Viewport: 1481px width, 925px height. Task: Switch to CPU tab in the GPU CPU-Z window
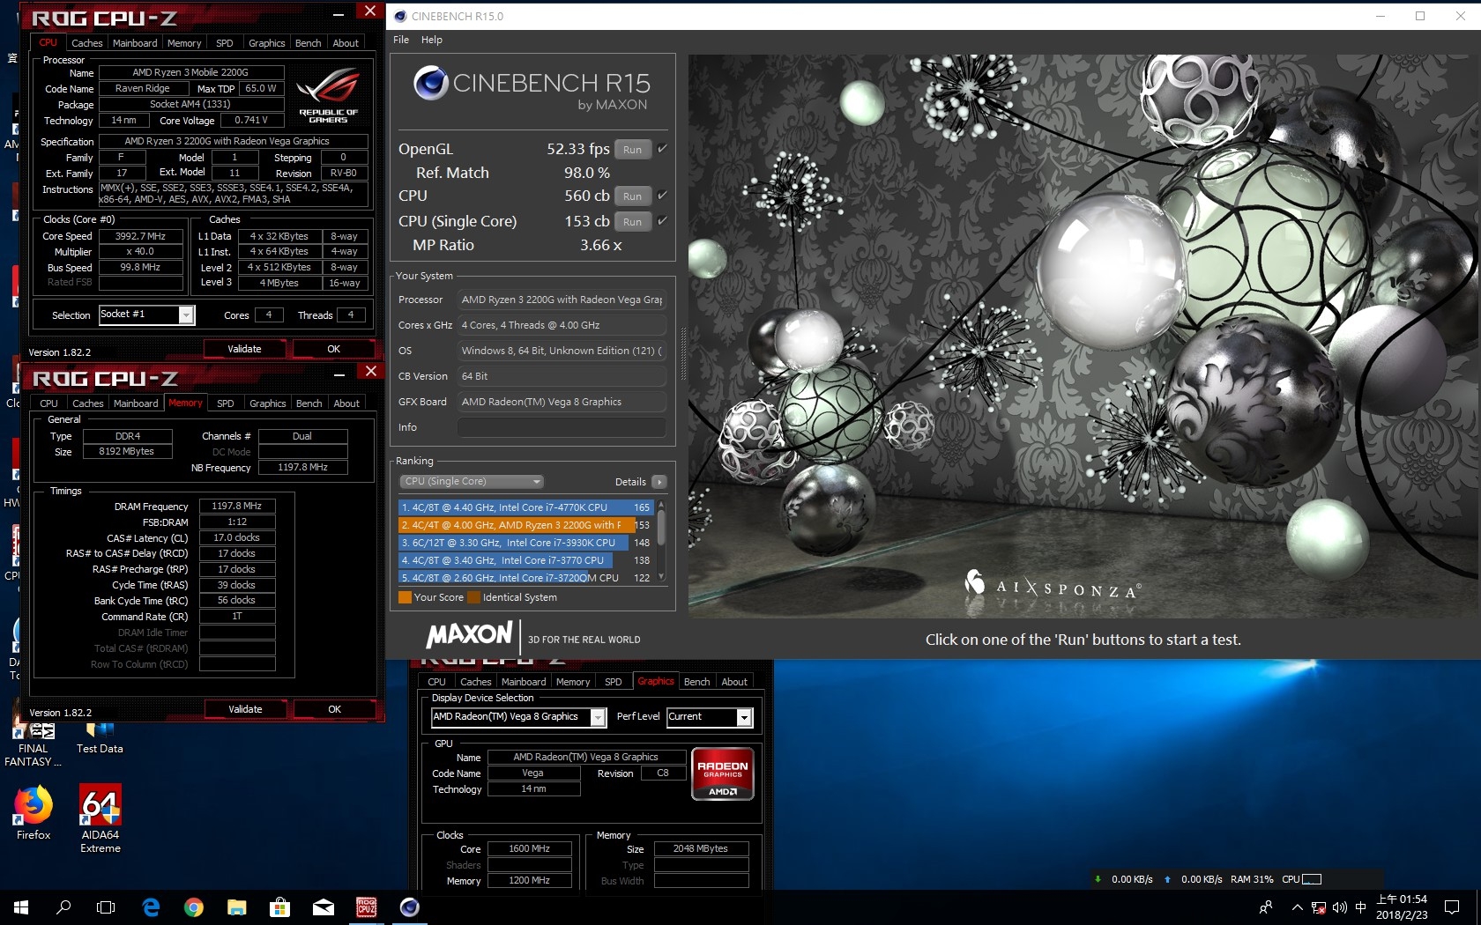click(436, 682)
